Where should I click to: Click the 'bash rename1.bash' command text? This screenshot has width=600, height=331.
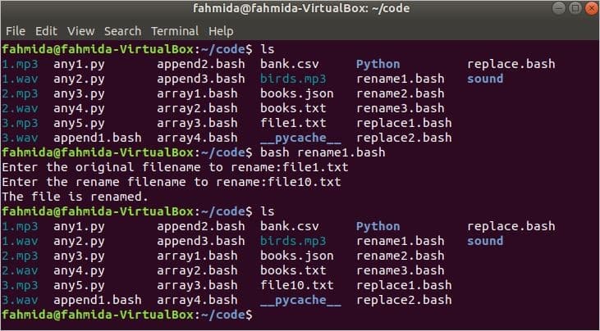point(323,152)
